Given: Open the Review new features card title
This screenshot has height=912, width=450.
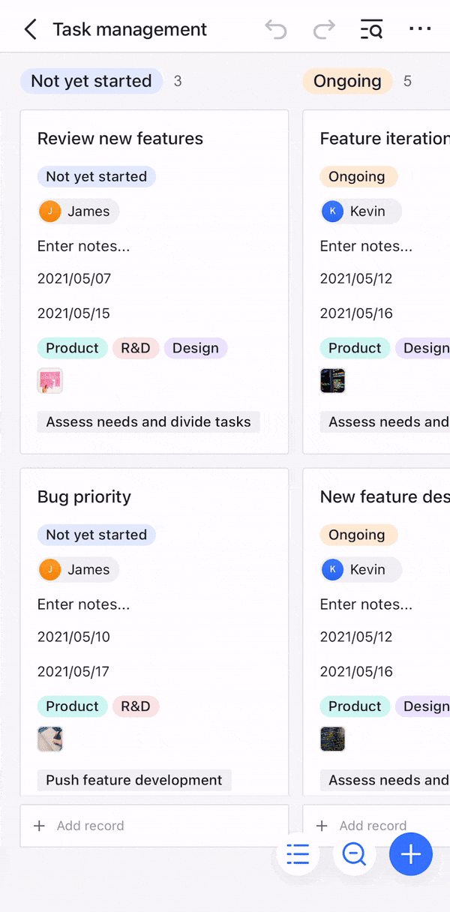Looking at the screenshot, I should pos(120,139).
